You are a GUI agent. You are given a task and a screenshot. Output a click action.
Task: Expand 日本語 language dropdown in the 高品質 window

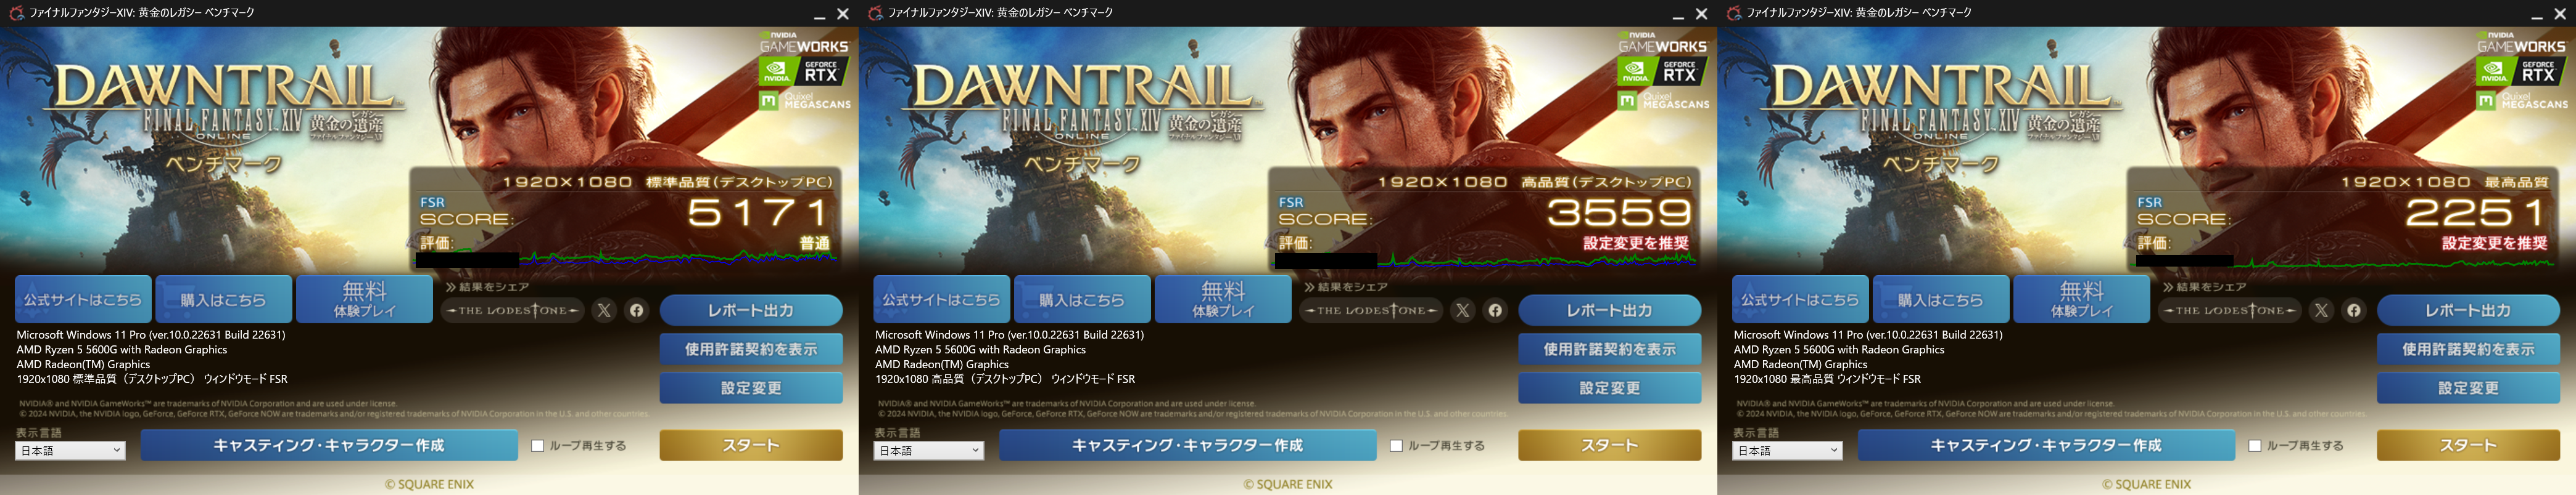click(929, 451)
